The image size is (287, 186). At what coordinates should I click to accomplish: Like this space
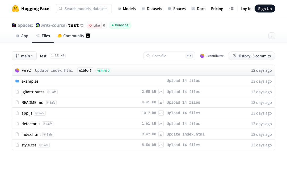pos(94,25)
